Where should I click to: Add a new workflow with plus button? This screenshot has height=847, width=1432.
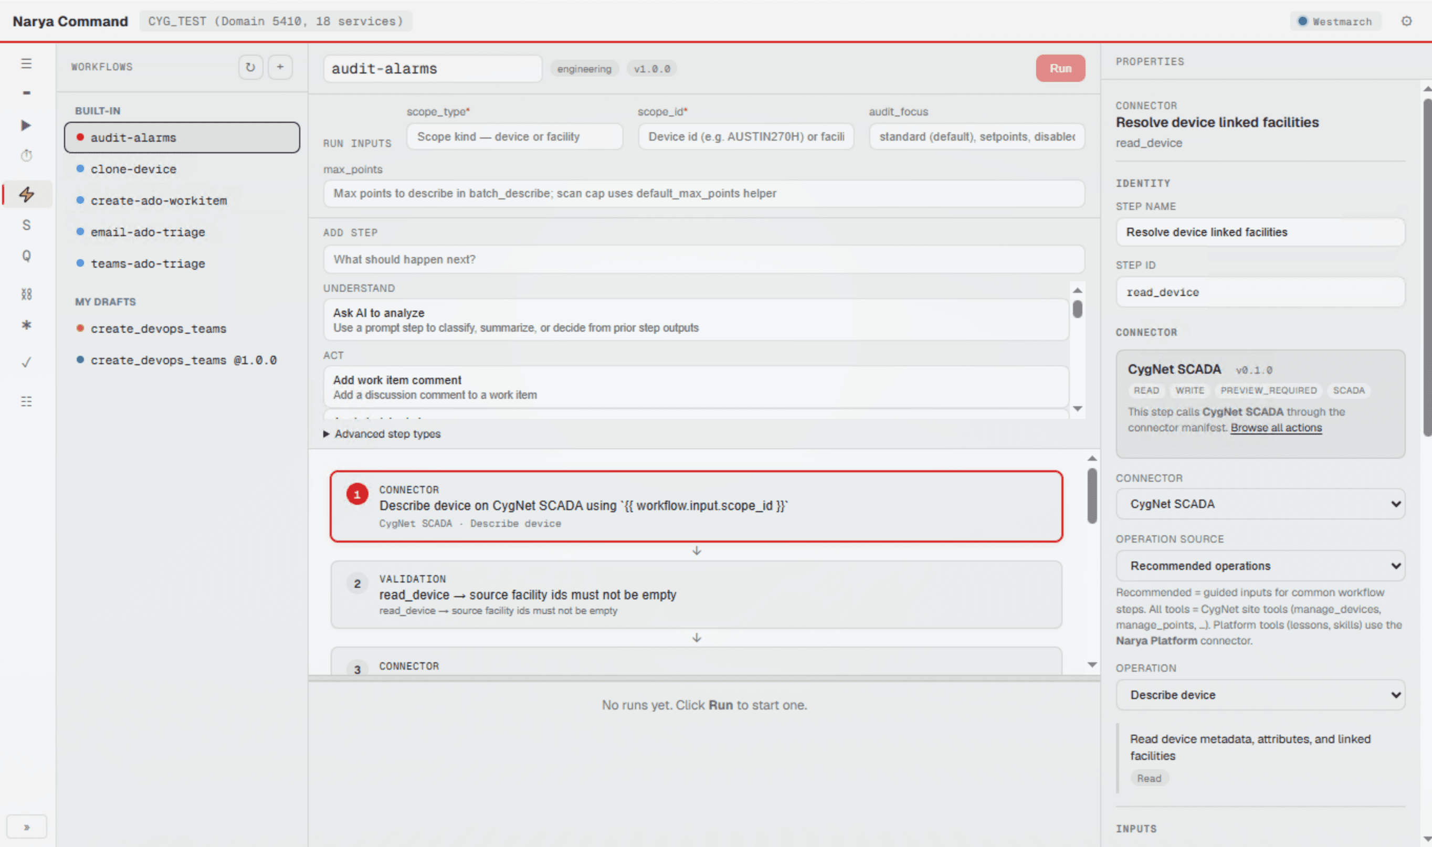click(280, 67)
